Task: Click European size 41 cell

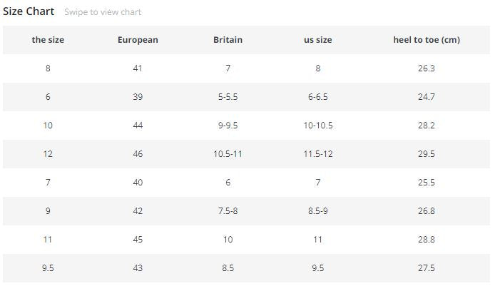Action: tap(138, 68)
